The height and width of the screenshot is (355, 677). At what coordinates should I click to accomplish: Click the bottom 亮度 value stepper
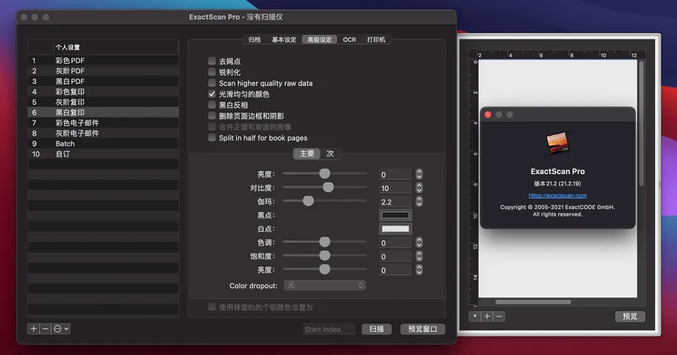click(x=419, y=270)
